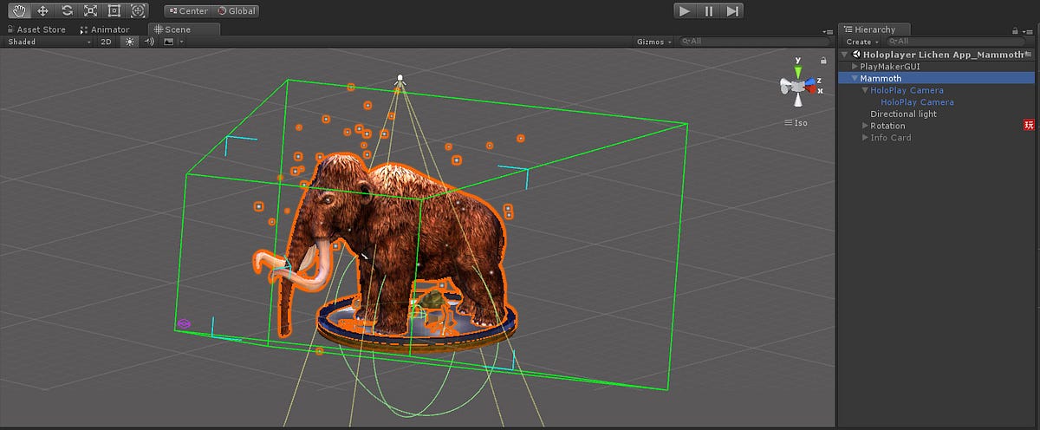1040x430 pixels.
Task: Collapse the Mammoth object
Action: tap(855, 78)
